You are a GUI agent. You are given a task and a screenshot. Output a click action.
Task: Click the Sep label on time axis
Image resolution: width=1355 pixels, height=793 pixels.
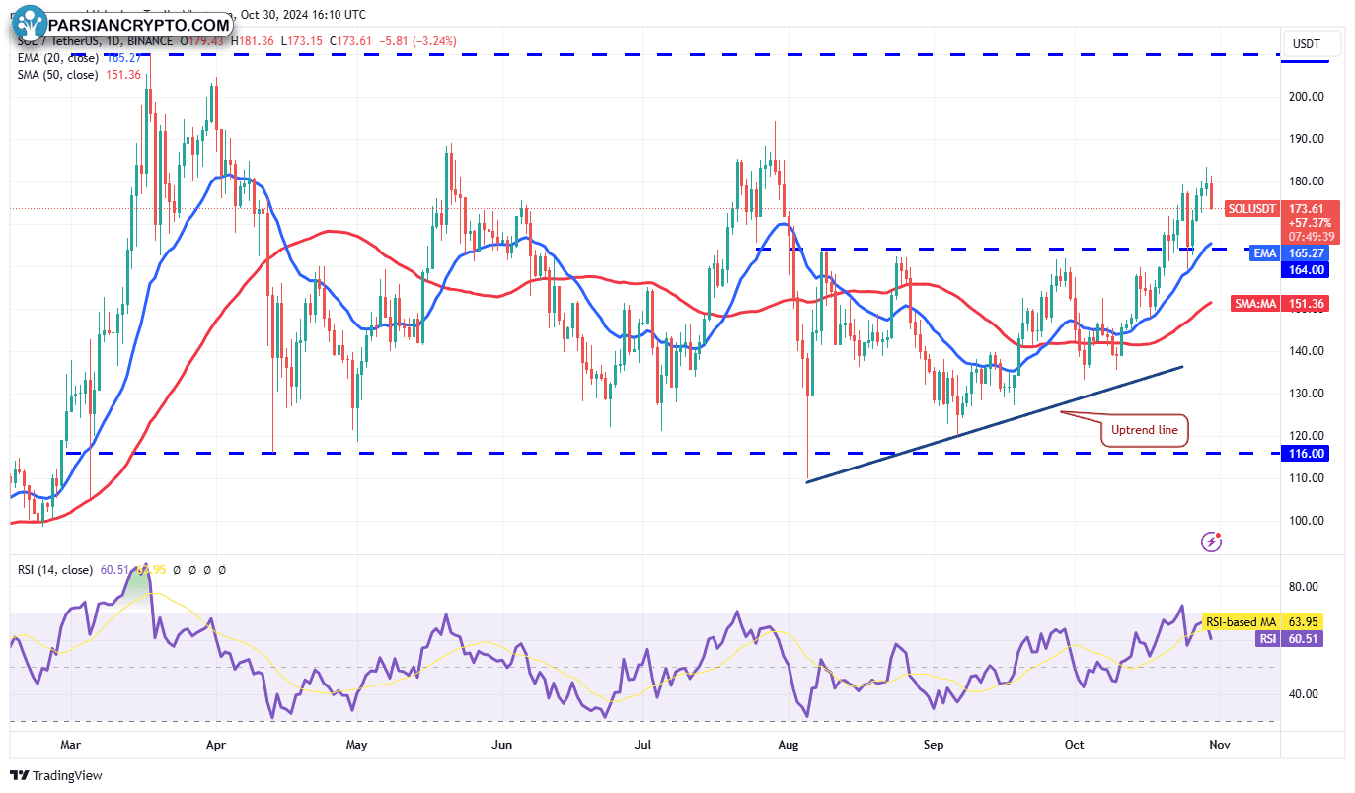pyautogui.click(x=935, y=745)
